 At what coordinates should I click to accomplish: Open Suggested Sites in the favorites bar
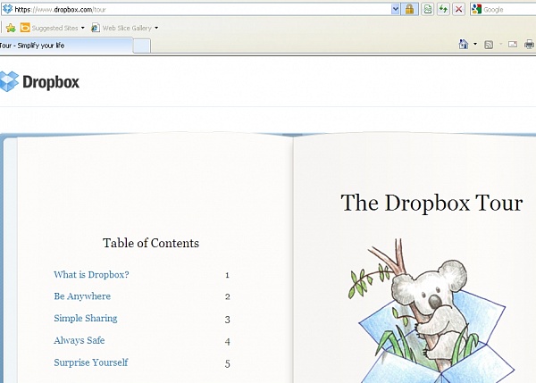pyautogui.click(x=49, y=28)
